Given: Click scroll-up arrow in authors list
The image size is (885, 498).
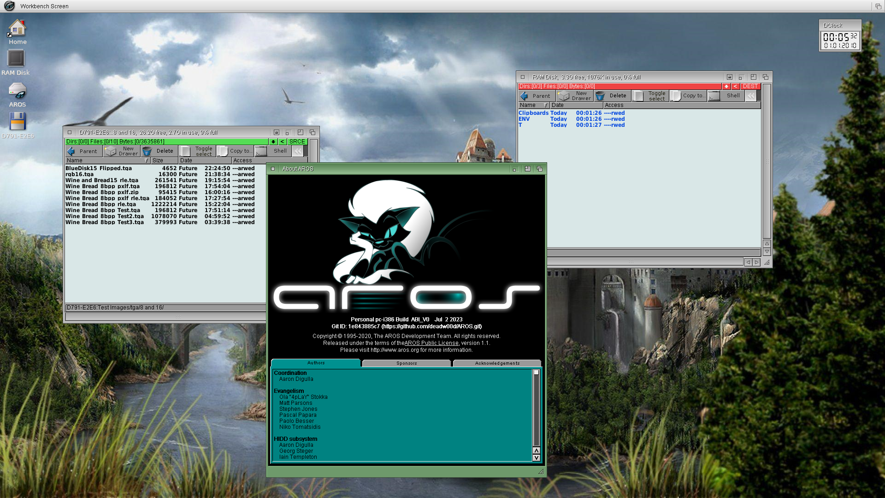Looking at the screenshot, I should (x=536, y=451).
